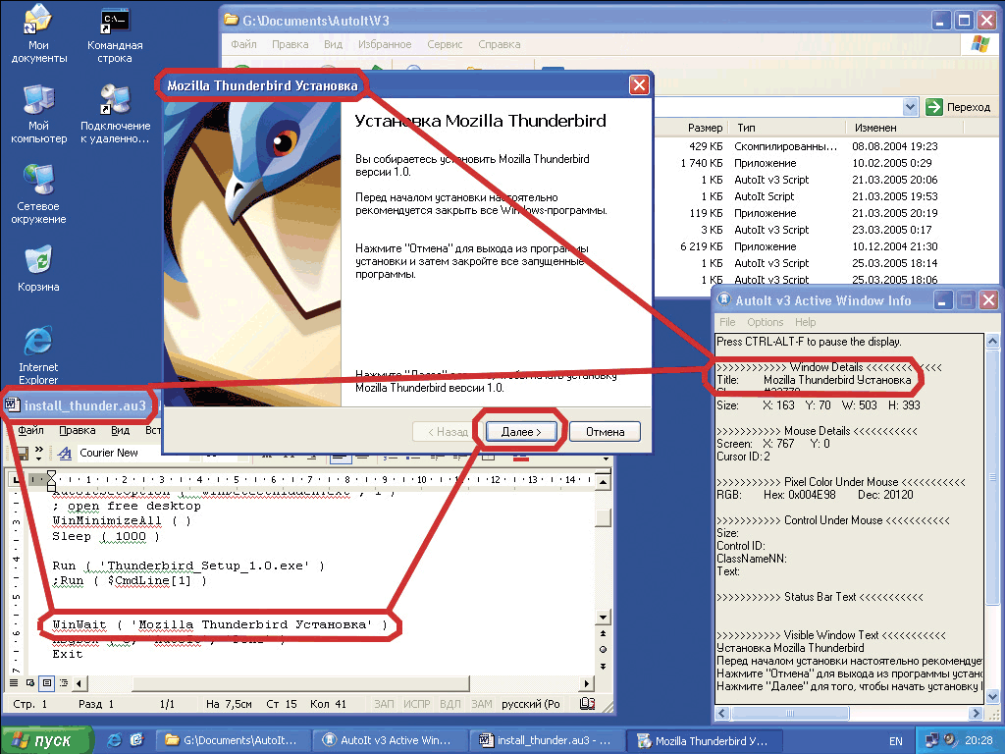The width and height of the screenshot is (1005, 754).
Task: Switch to Web Layout view in Word
Action: (30, 683)
